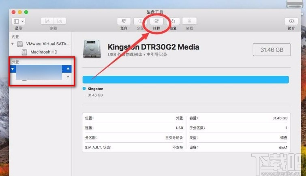Viewport: 306px width, 176px height.
Task: Click the 子分区数 value 1
Action: (x=286, y=128)
